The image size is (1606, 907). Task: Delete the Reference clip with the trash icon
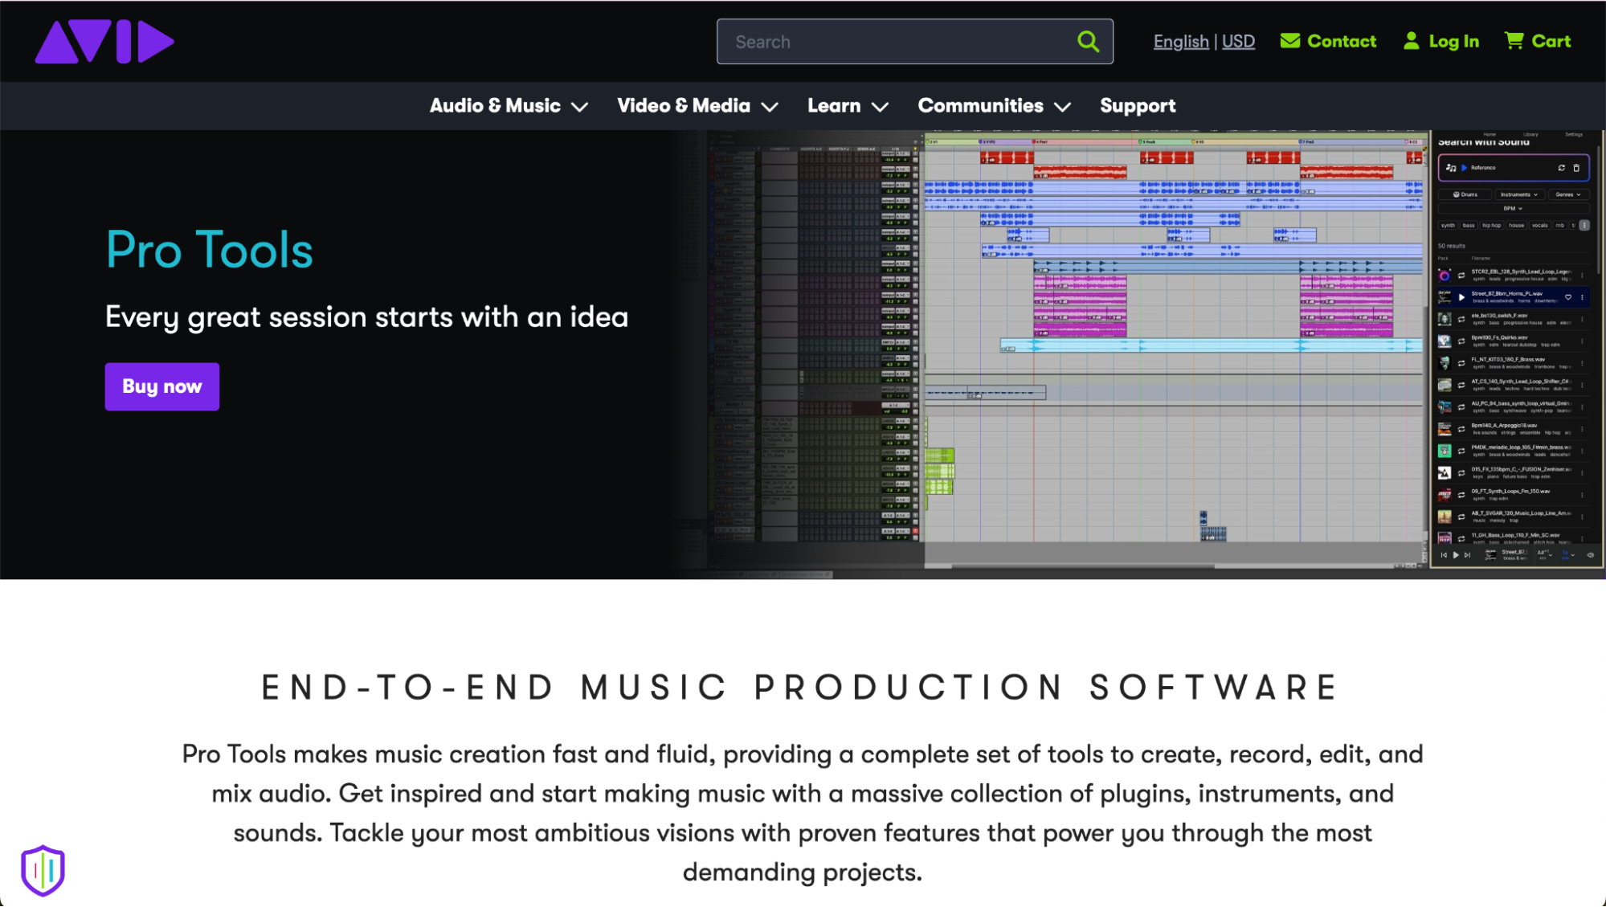[x=1576, y=168]
